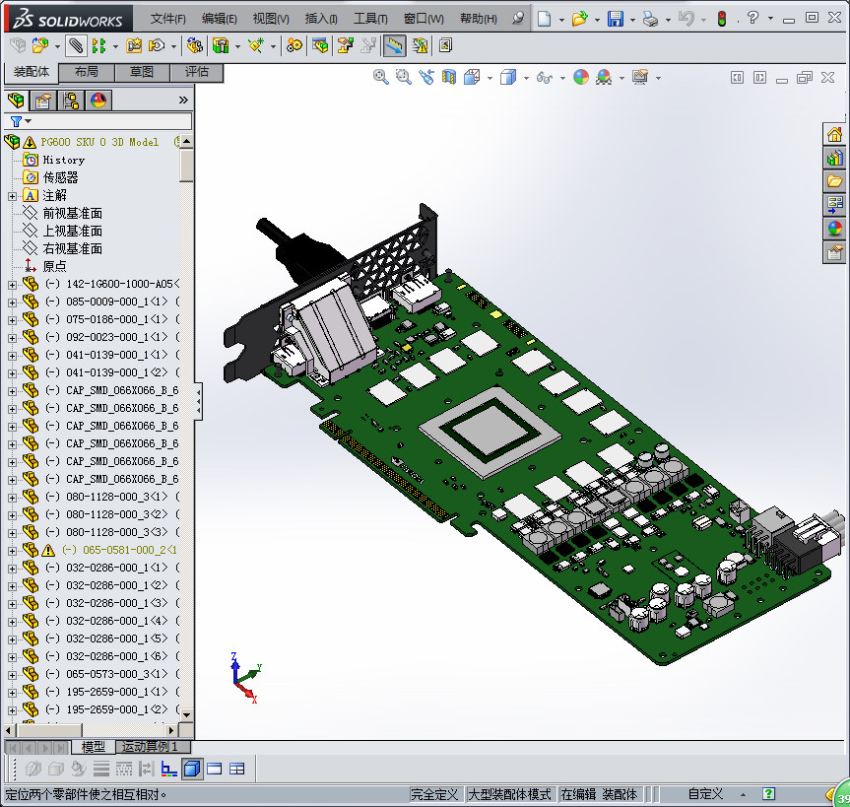Viewport: 850px width, 807px height.
Task: Expand more panel tabs with the chevron
Action: click(x=183, y=100)
